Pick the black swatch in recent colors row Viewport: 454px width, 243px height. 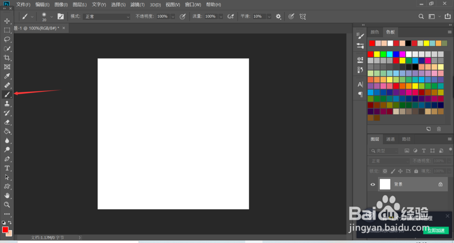[x=408, y=43]
